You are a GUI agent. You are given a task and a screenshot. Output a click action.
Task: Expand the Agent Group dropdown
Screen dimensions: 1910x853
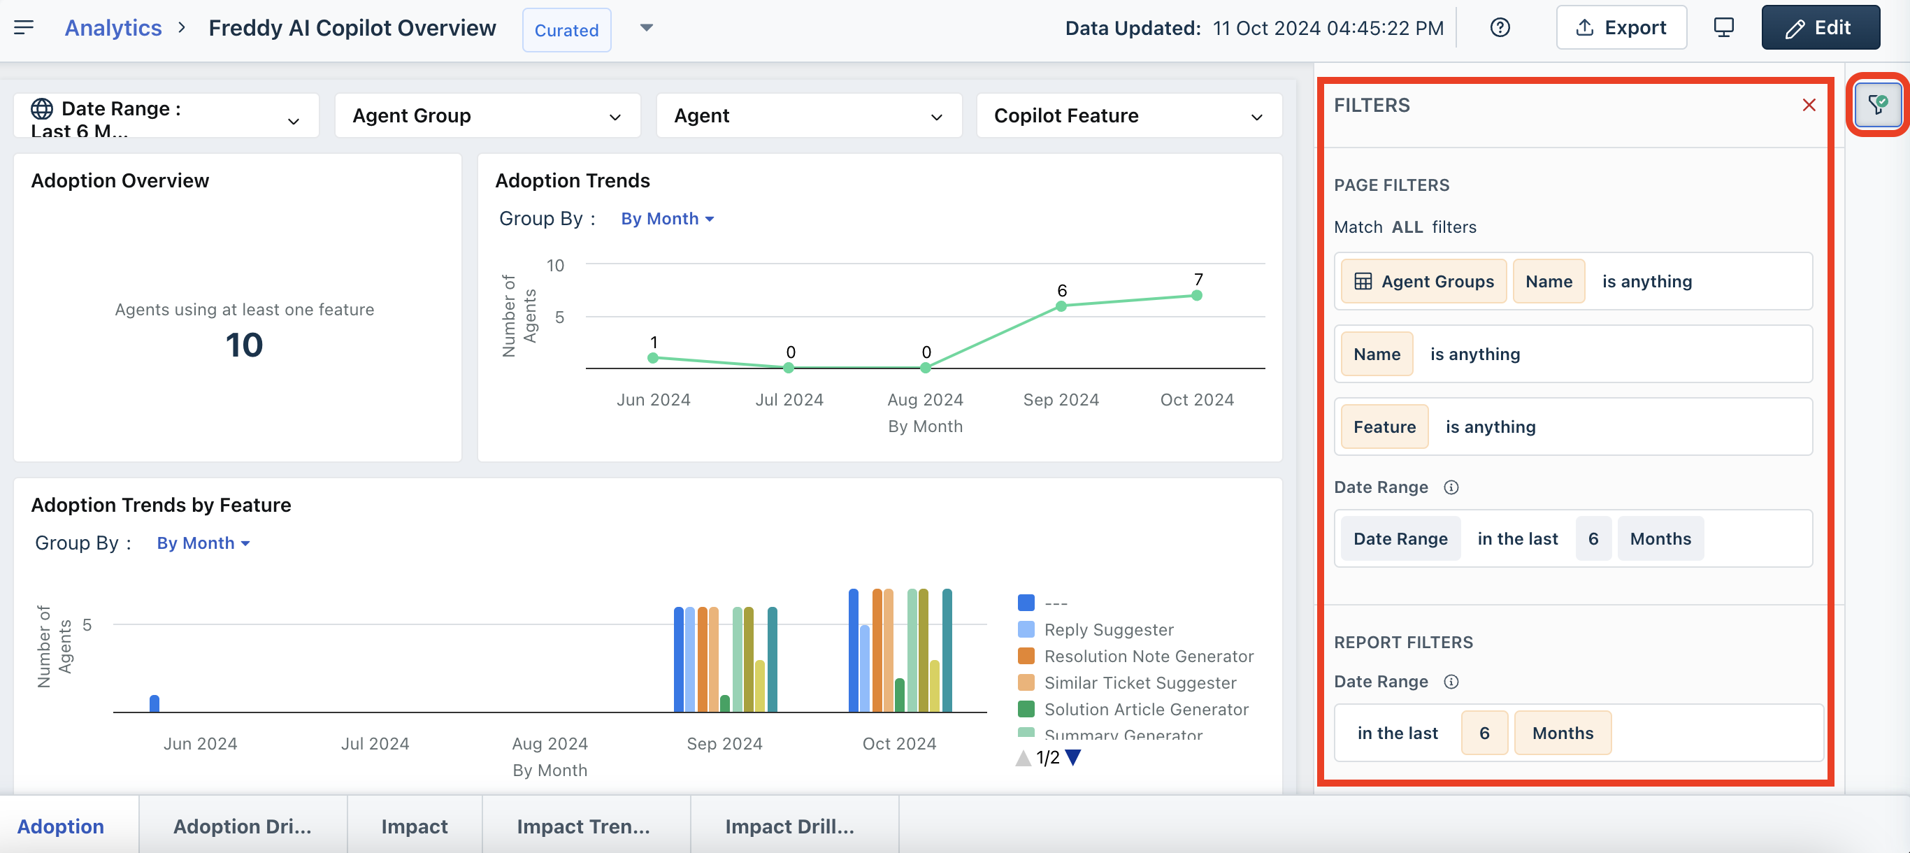coord(487,115)
